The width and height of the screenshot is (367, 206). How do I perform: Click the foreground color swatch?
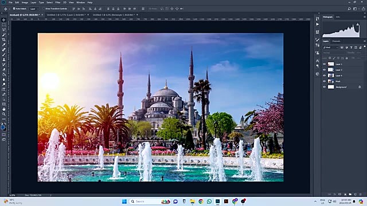(2, 127)
